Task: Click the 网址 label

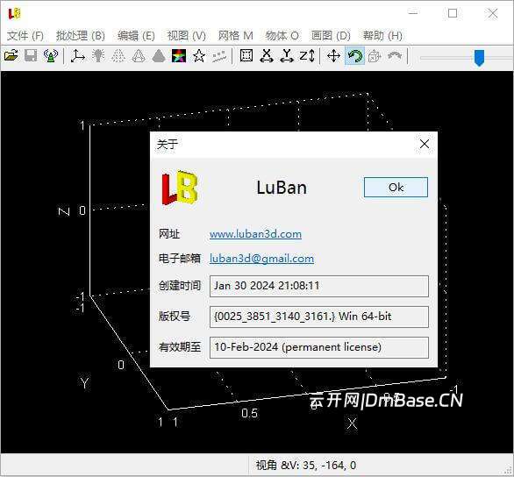Action: click(168, 234)
